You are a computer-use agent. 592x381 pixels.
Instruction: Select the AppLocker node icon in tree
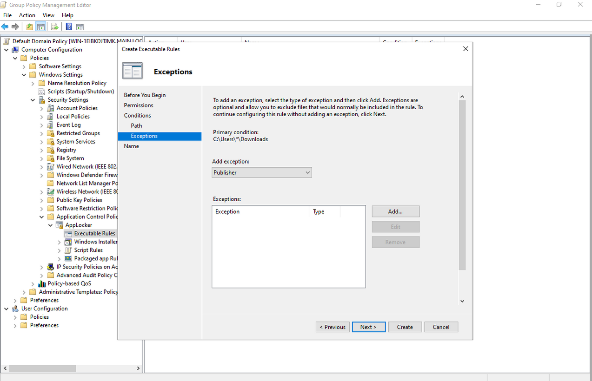[x=60, y=225]
